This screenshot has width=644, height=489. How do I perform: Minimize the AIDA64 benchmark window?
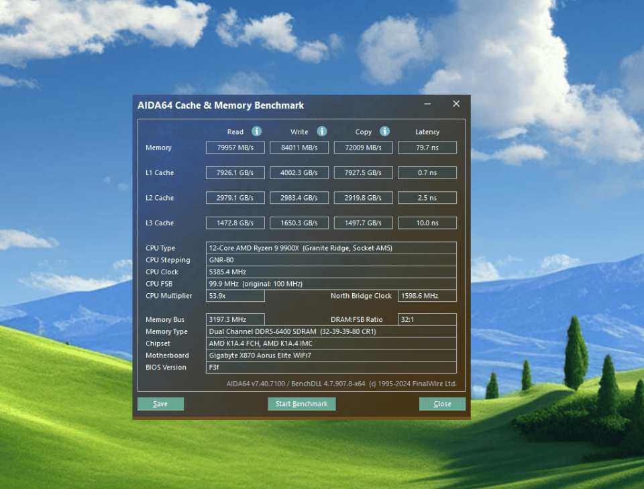pyautogui.click(x=428, y=105)
